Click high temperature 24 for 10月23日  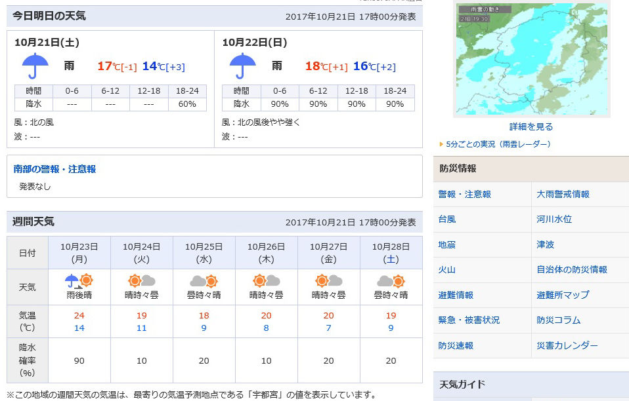[x=79, y=315]
